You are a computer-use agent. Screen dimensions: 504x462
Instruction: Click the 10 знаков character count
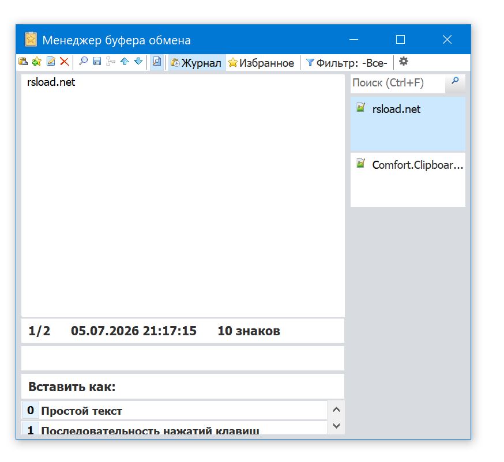pyautogui.click(x=249, y=331)
